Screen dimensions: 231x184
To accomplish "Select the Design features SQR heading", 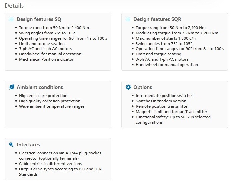I will [x=157, y=19].
